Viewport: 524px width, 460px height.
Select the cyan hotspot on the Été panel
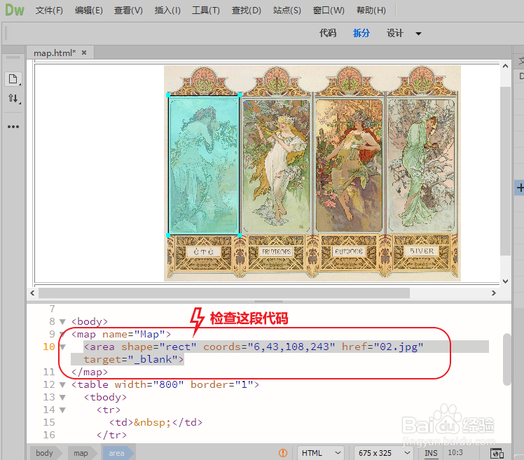pos(204,165)
